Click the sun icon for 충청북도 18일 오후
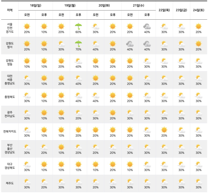The width and height of the screenshot is (208, 193). [x=44, y=95]
